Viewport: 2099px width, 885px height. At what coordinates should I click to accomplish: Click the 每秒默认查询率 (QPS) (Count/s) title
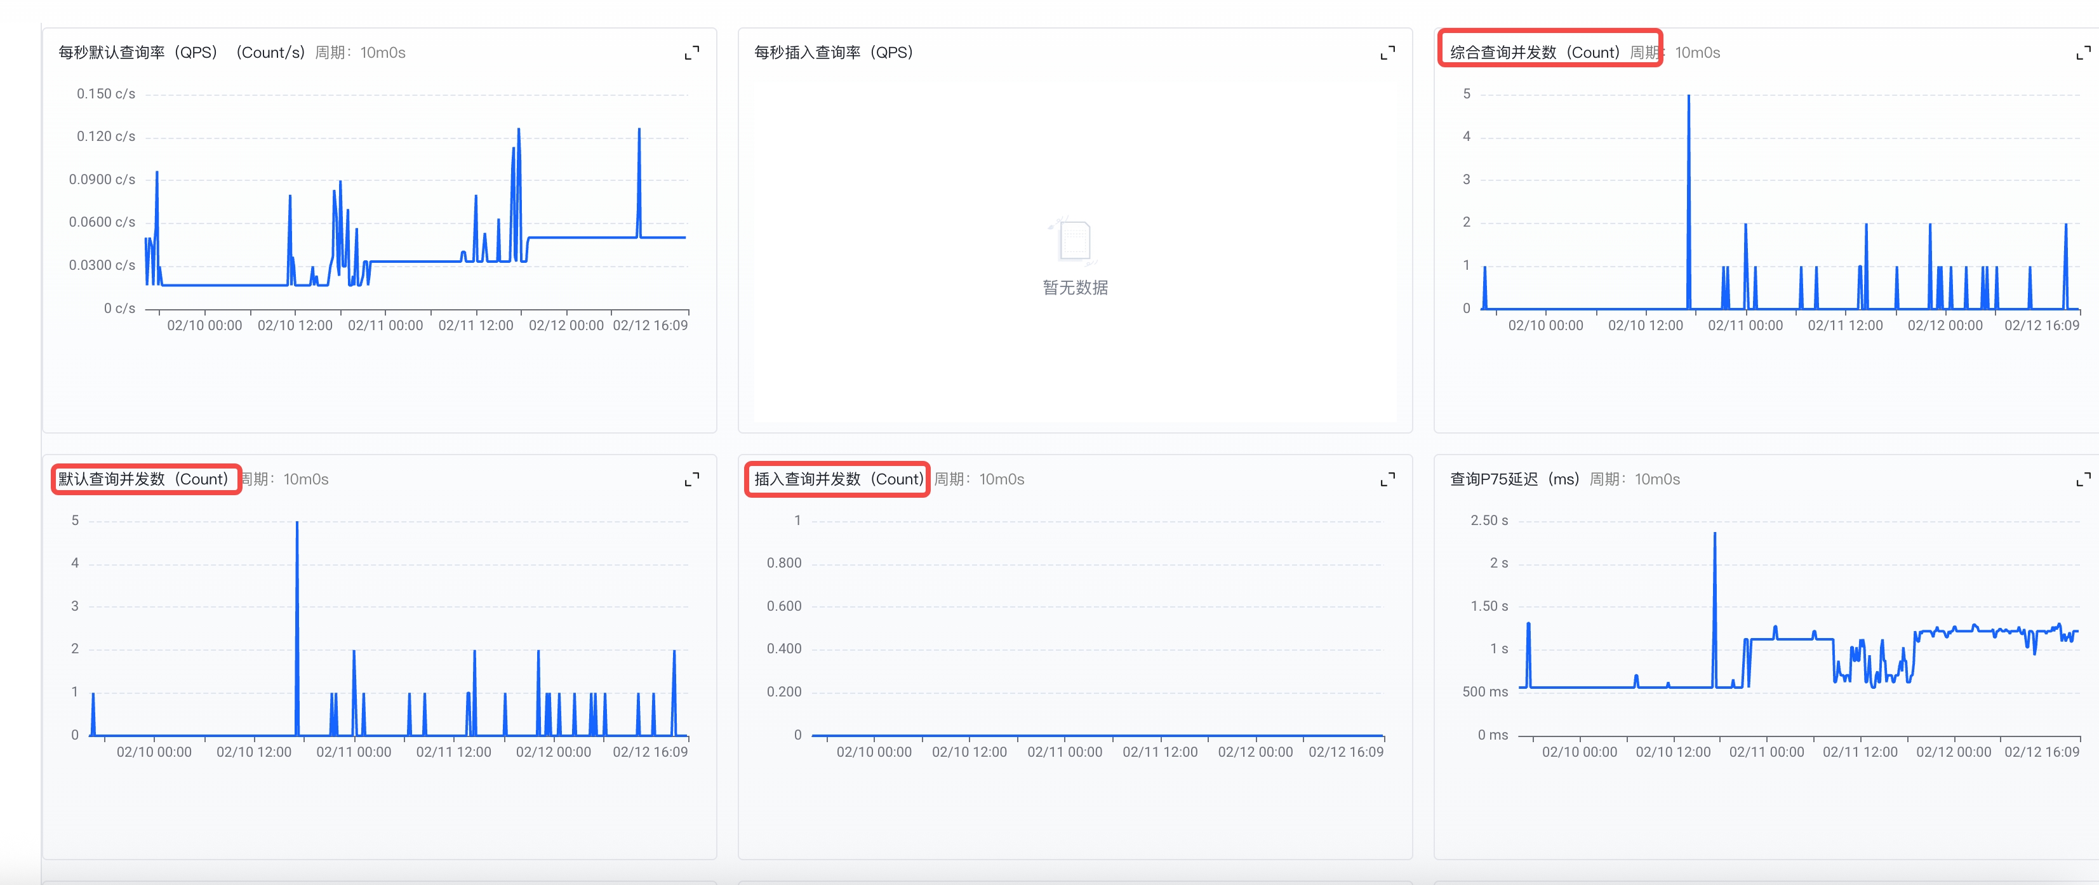[182, 53]
